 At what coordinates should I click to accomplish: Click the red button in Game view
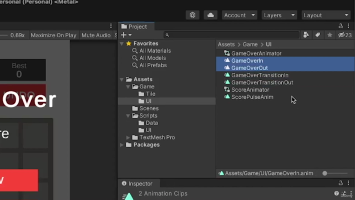tap(19, 180)
